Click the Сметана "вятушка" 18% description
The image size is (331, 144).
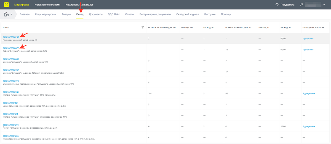pyautogui.click(x=25, y=62)
